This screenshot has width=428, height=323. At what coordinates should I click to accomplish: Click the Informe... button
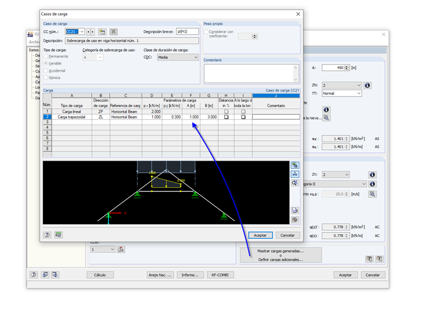tap(190, 275)
